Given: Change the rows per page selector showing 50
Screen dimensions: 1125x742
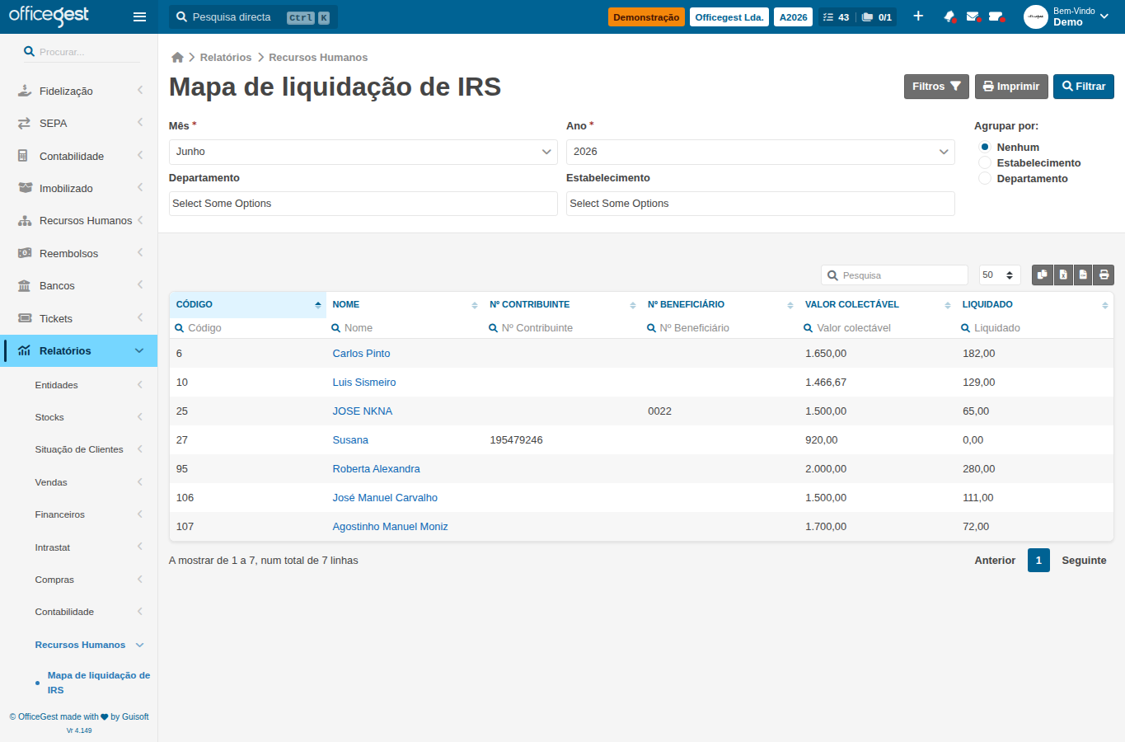Looking at the screenshot, I should point(1000,275).
